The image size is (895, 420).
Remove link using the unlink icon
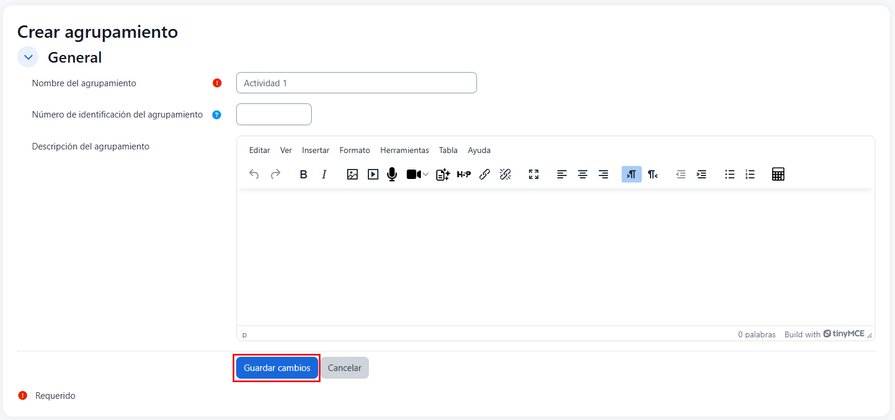point(505,174)
